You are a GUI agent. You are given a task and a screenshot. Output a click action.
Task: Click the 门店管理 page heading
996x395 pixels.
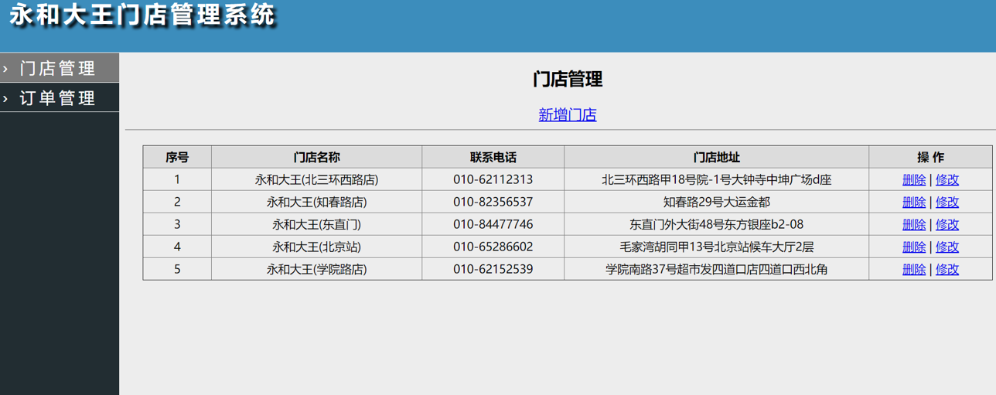(x=568, y=79)
